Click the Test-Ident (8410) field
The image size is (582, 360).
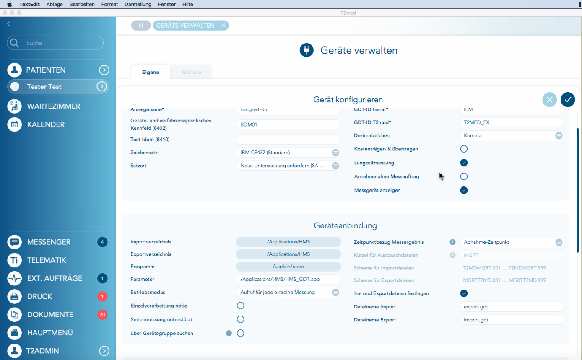pyautogui.click(x=288, y=140)
